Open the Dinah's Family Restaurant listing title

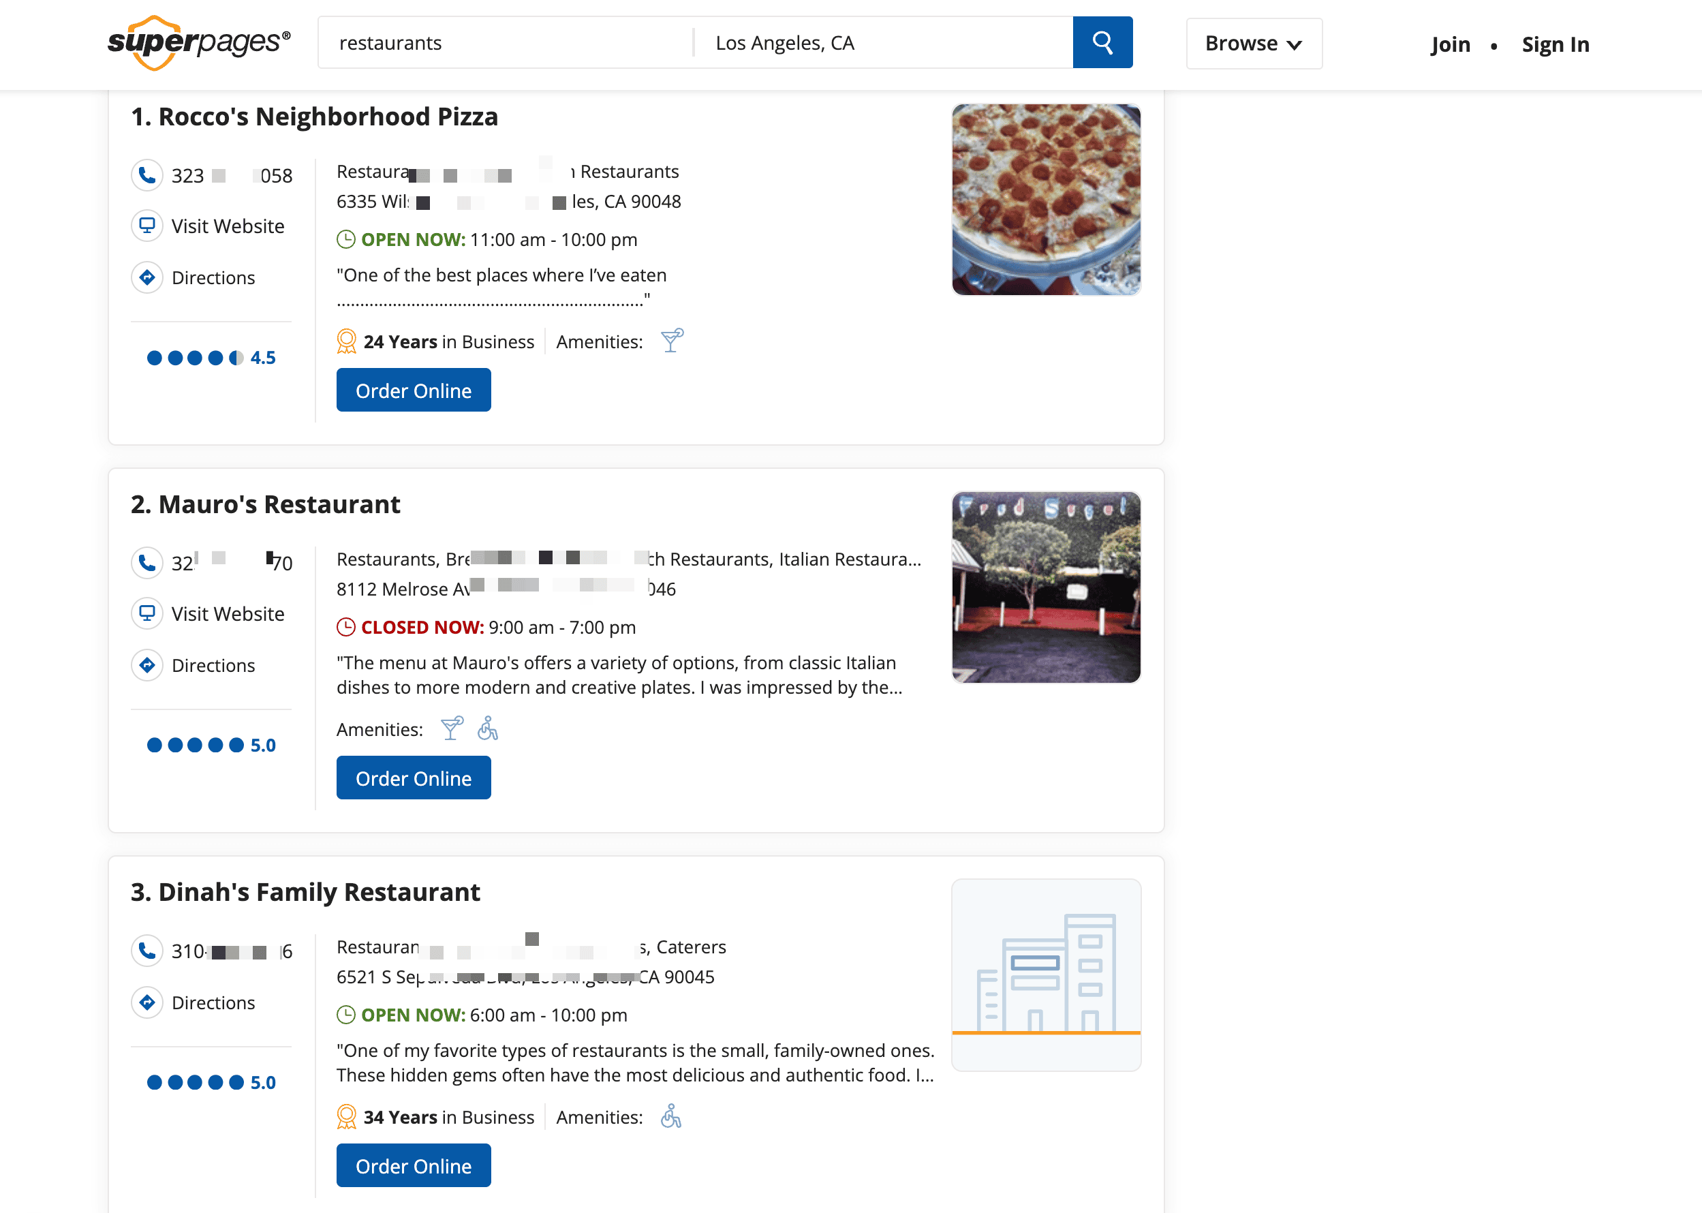305,892
